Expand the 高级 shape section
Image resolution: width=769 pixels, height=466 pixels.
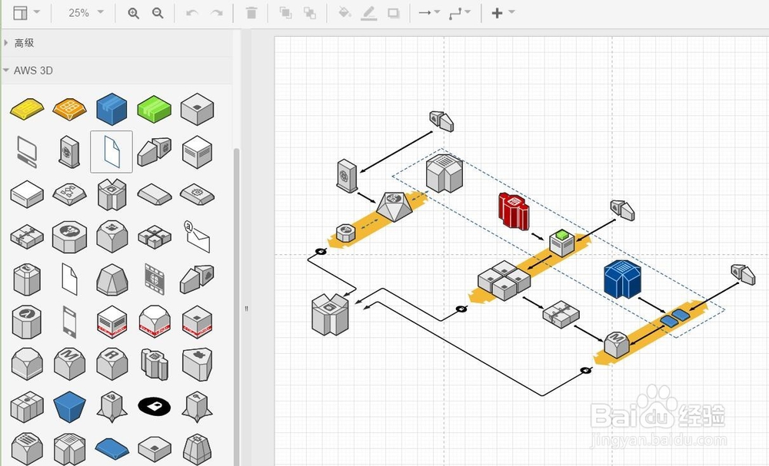[x=118, y=42]
